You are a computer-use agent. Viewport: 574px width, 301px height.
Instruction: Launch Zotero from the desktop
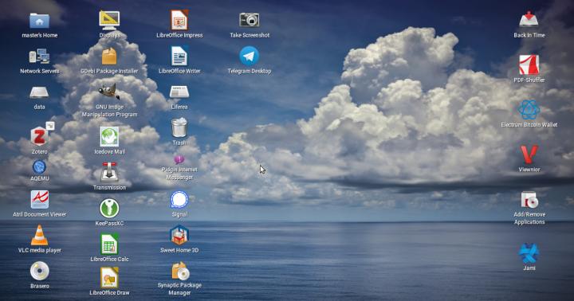click(39, 137)
